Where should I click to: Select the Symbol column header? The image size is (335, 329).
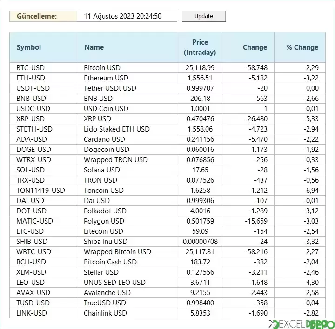click(x=29, y=47)
